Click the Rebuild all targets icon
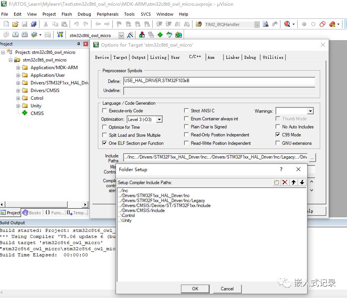Image resolution: width=347 pixels, height=298 pixels. [24, 34]
